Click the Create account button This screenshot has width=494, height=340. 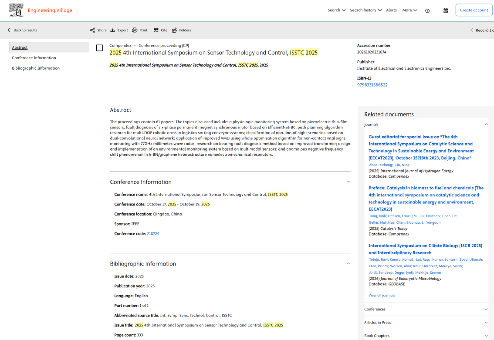pos(474,10)
